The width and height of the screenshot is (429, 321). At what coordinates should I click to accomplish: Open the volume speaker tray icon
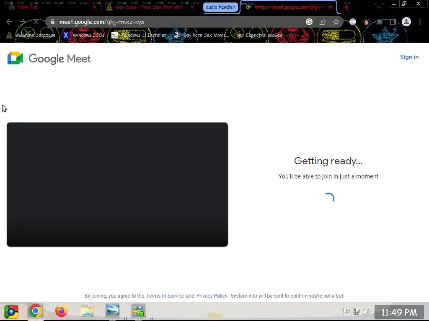(x=366, y=311)
